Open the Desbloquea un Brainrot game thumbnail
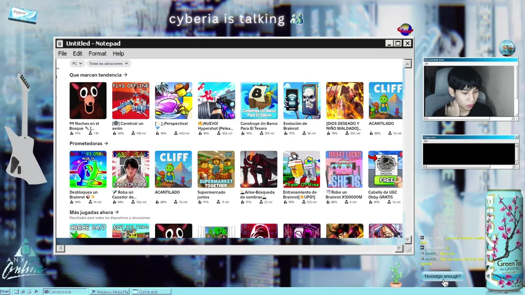The width and height of the screenshot is (525, 295). tap(88, 169)
